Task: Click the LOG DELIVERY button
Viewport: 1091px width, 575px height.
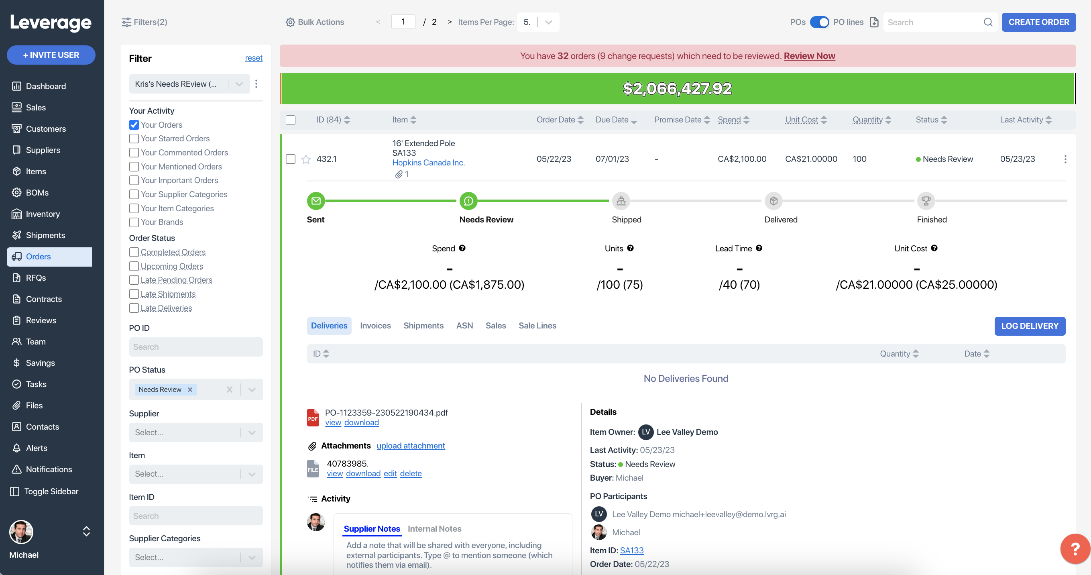Action: click(x=1030, y=326)
